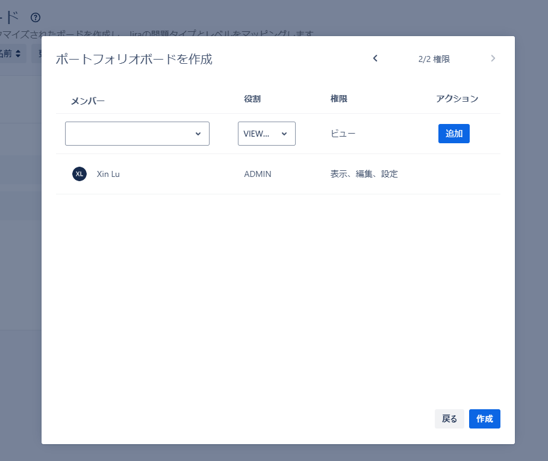Click the 戻る button
Viewport: 548px width, 461px height.
[x=449, y=419]
